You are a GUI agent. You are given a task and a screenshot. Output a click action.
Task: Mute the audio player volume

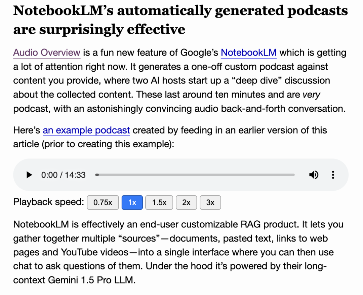(x=314, y=175)
